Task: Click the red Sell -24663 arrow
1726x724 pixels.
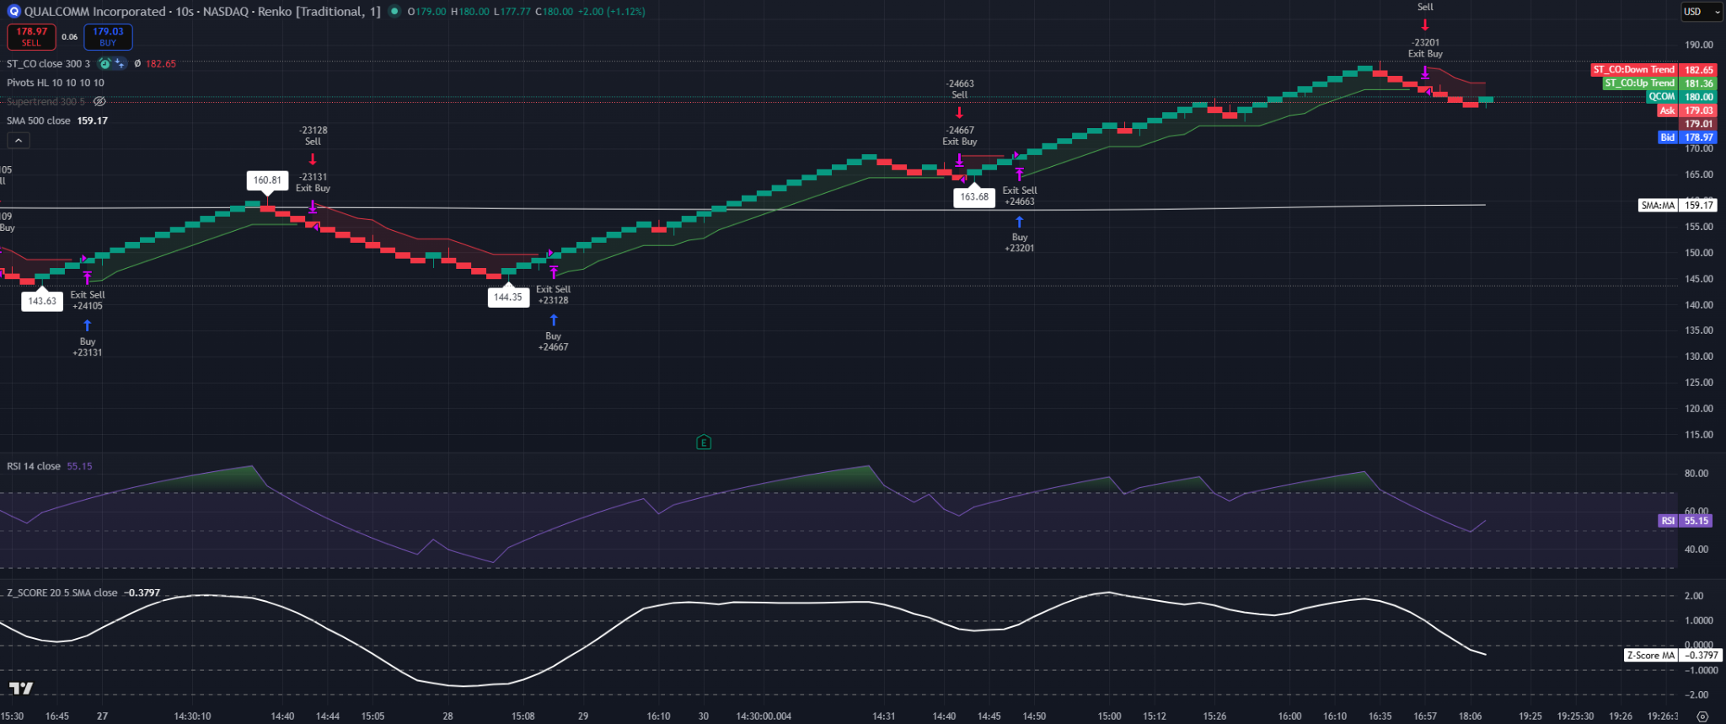Action: (959, 112)
